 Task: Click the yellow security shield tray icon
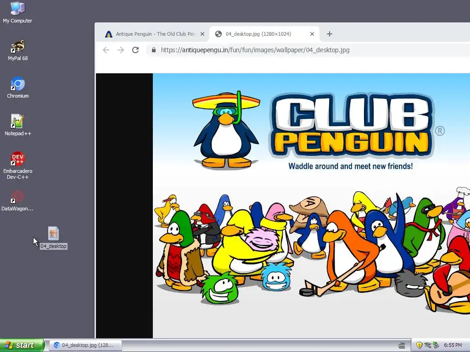pyautogui.click(x=420, y=345)
